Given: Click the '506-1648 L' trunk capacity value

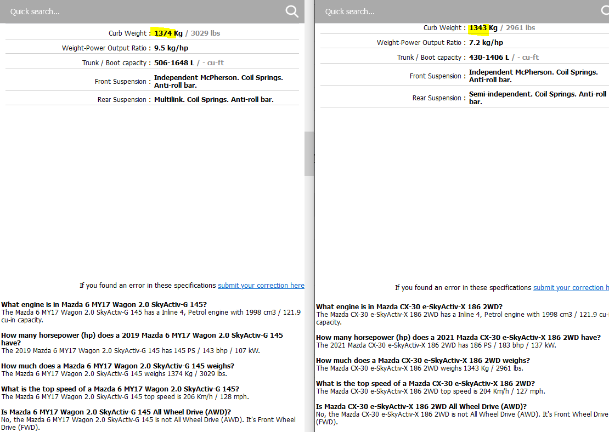Looking at the screenshot, I should (174, 62).
